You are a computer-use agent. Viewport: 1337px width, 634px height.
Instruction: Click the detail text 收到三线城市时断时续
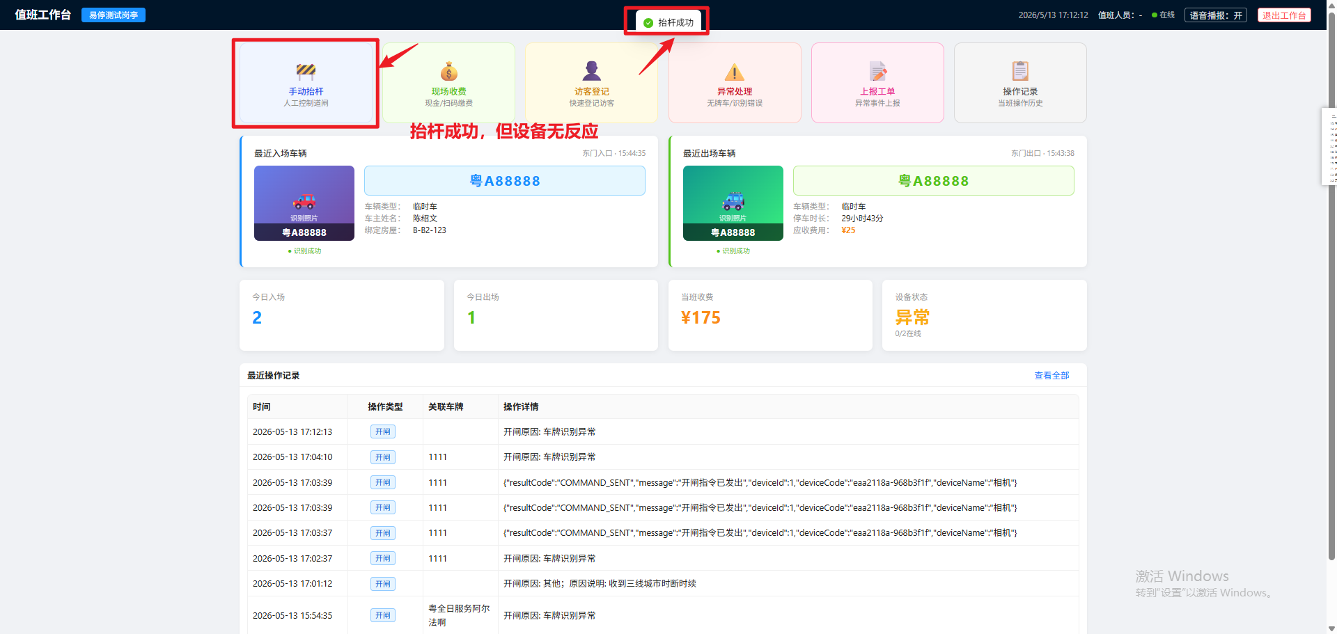tap(652, 584)
